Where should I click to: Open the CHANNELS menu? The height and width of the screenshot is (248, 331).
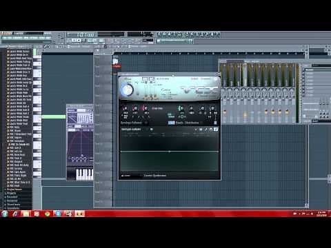click(18, 38)
